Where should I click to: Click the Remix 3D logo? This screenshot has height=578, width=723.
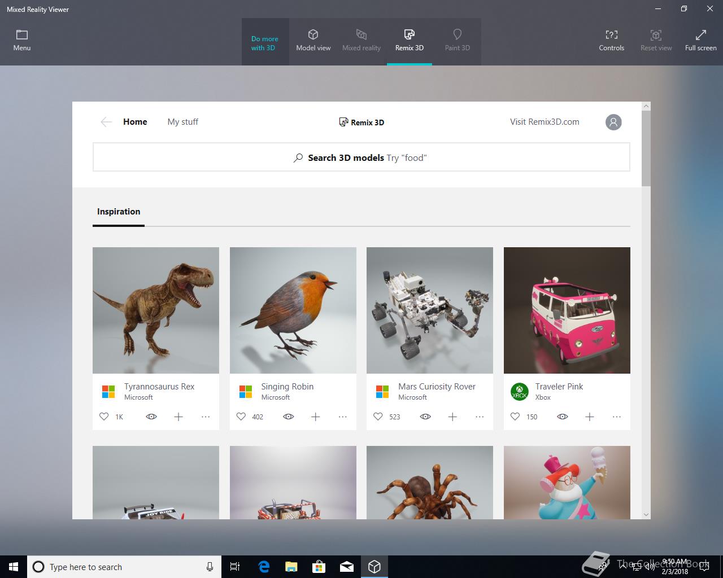361,122
